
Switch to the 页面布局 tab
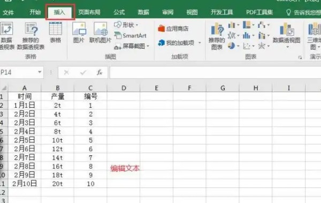click(89, 12)
